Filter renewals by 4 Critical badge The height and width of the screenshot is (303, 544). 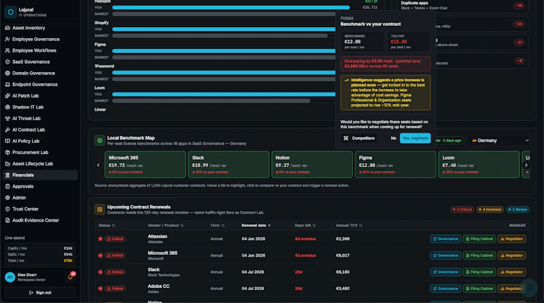click(462, 209)
